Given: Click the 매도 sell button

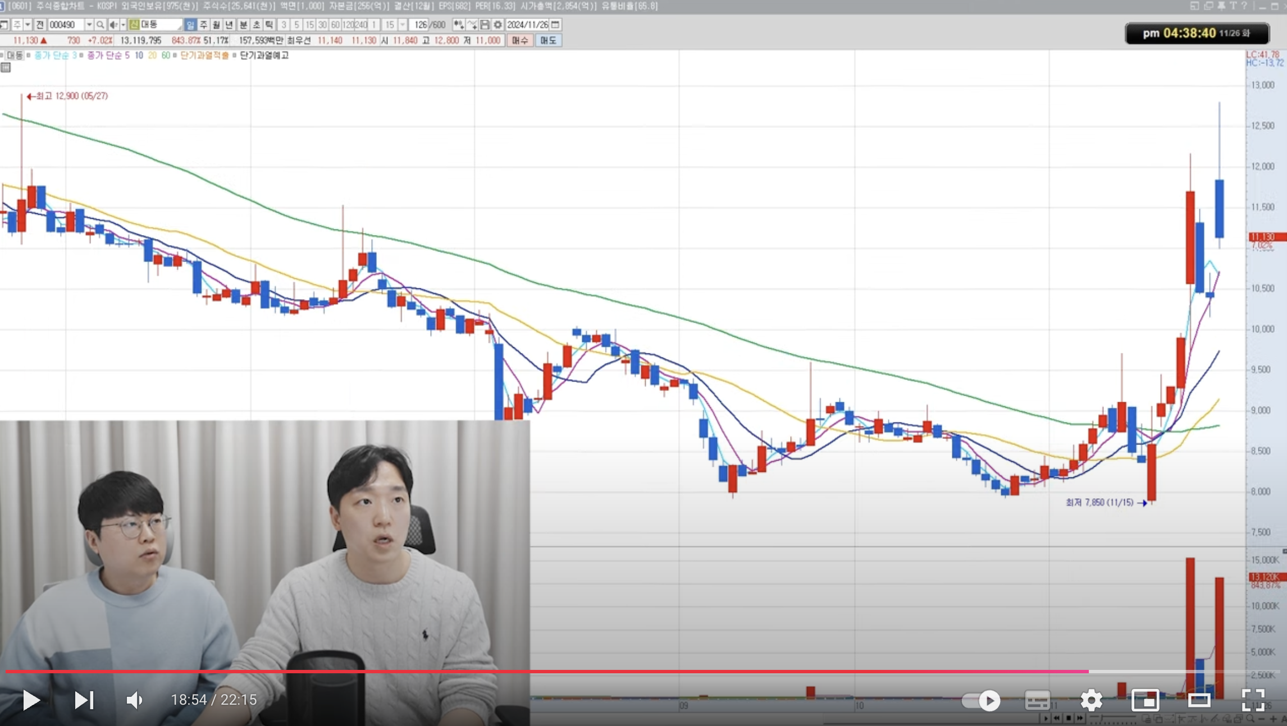Looking at the screenshot, I should coord(548,40).
